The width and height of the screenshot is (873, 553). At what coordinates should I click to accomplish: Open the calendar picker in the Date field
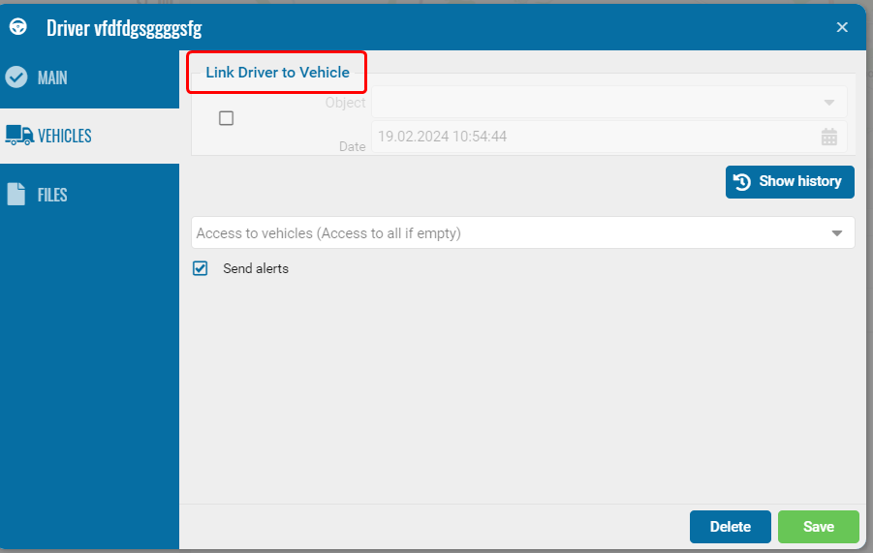[x=828, y=137]
